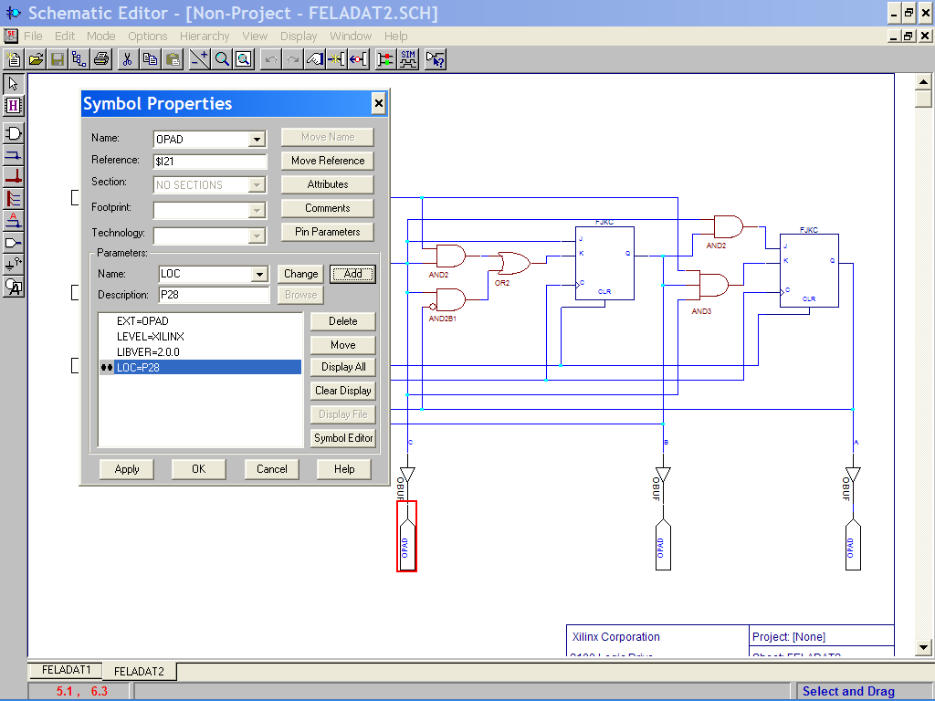Click the Pin Parameters button

(x=328, y=232)
